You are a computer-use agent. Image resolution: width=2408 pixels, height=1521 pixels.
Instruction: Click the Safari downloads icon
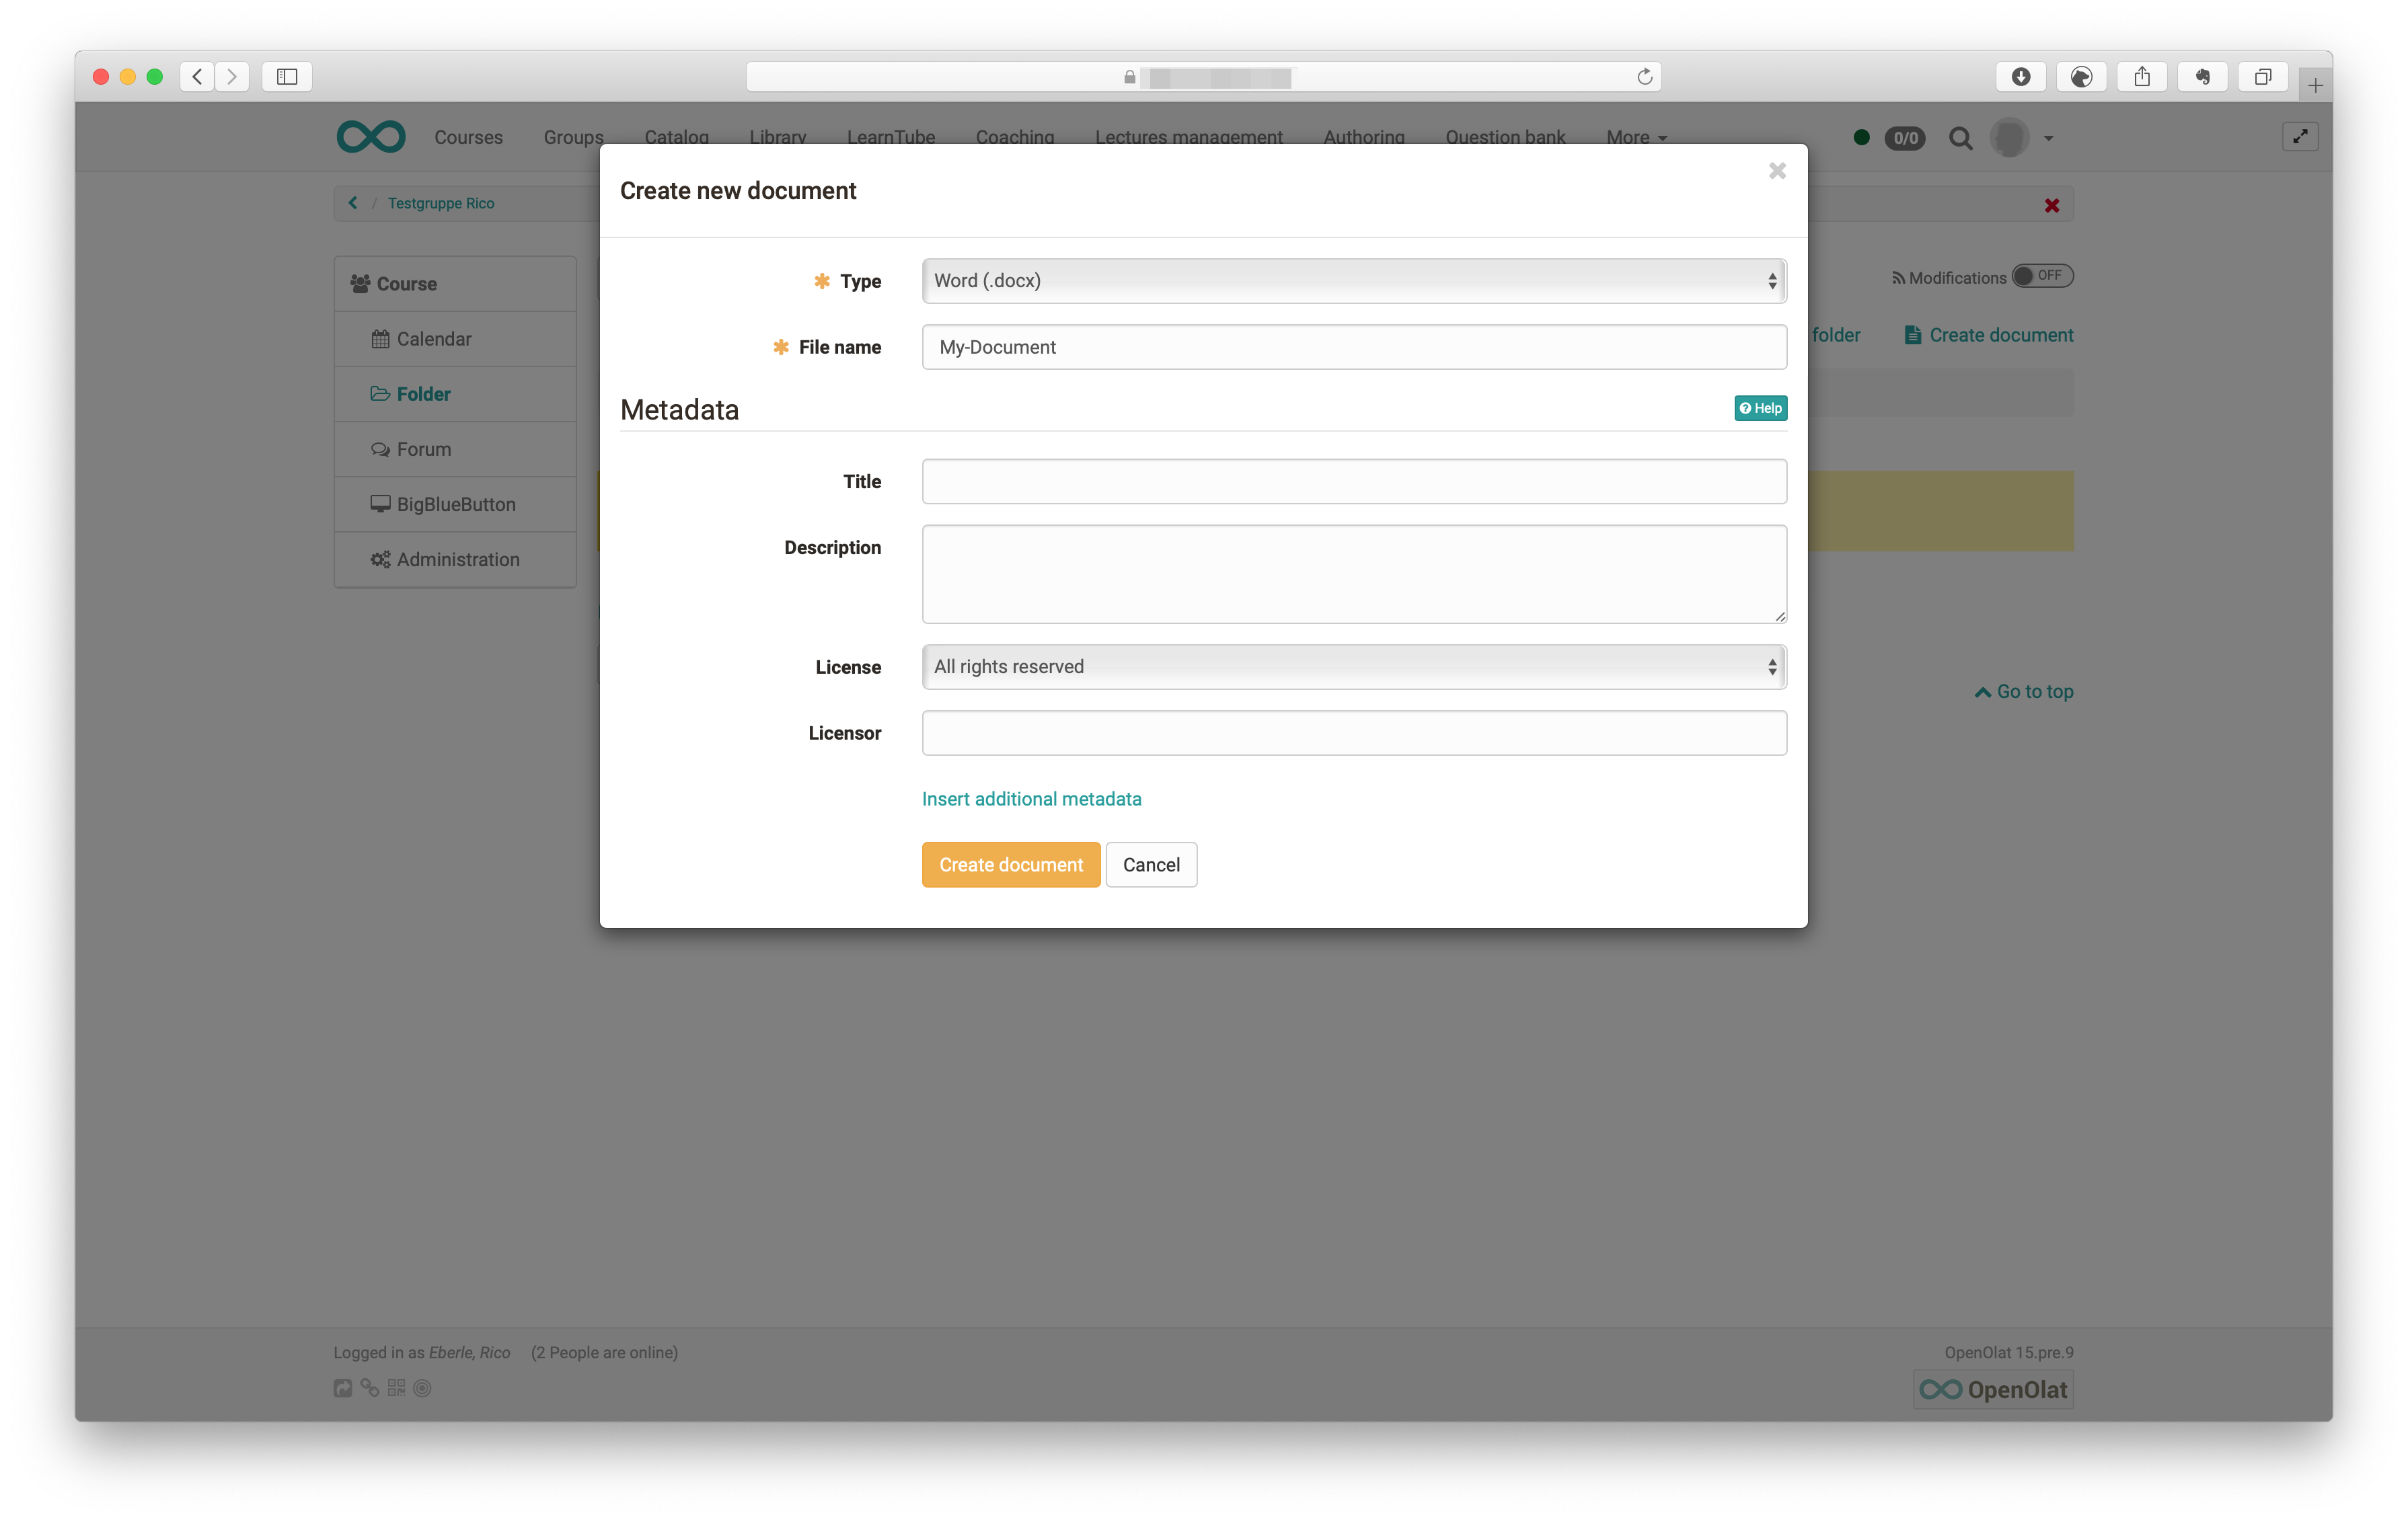2020,77
